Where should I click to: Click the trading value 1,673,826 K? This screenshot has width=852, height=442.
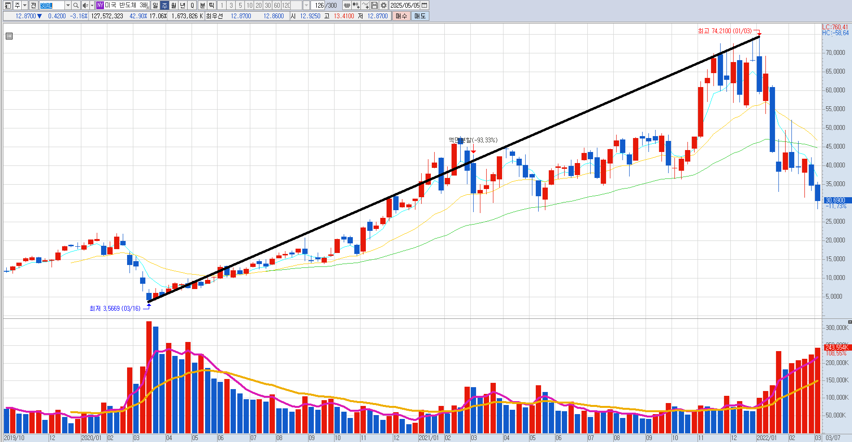[187, 16]
